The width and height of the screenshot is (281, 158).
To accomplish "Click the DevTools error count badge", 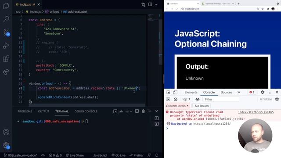I will (252, 92).
